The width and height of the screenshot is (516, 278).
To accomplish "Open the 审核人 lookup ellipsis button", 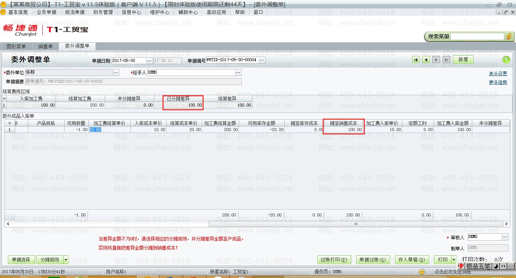I will pos(505,237).
